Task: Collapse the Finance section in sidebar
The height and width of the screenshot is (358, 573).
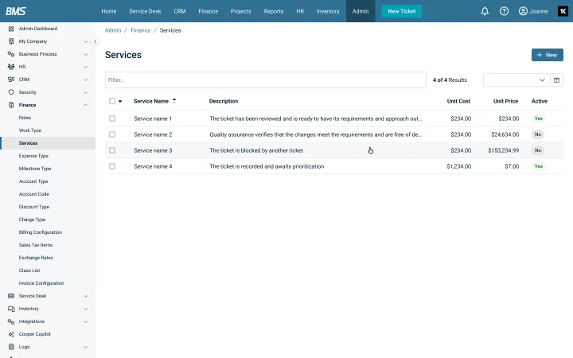Action: point(85,105)
